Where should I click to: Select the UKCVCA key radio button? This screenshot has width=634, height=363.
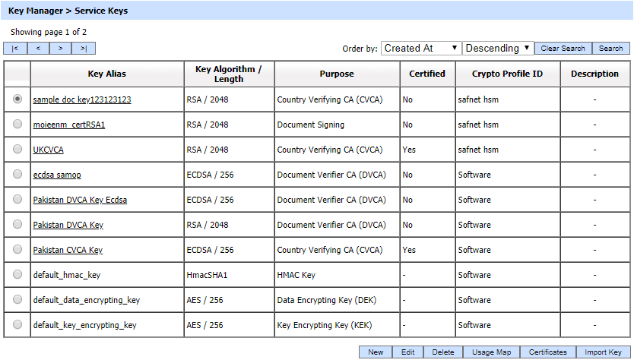[x=17, y=150]
